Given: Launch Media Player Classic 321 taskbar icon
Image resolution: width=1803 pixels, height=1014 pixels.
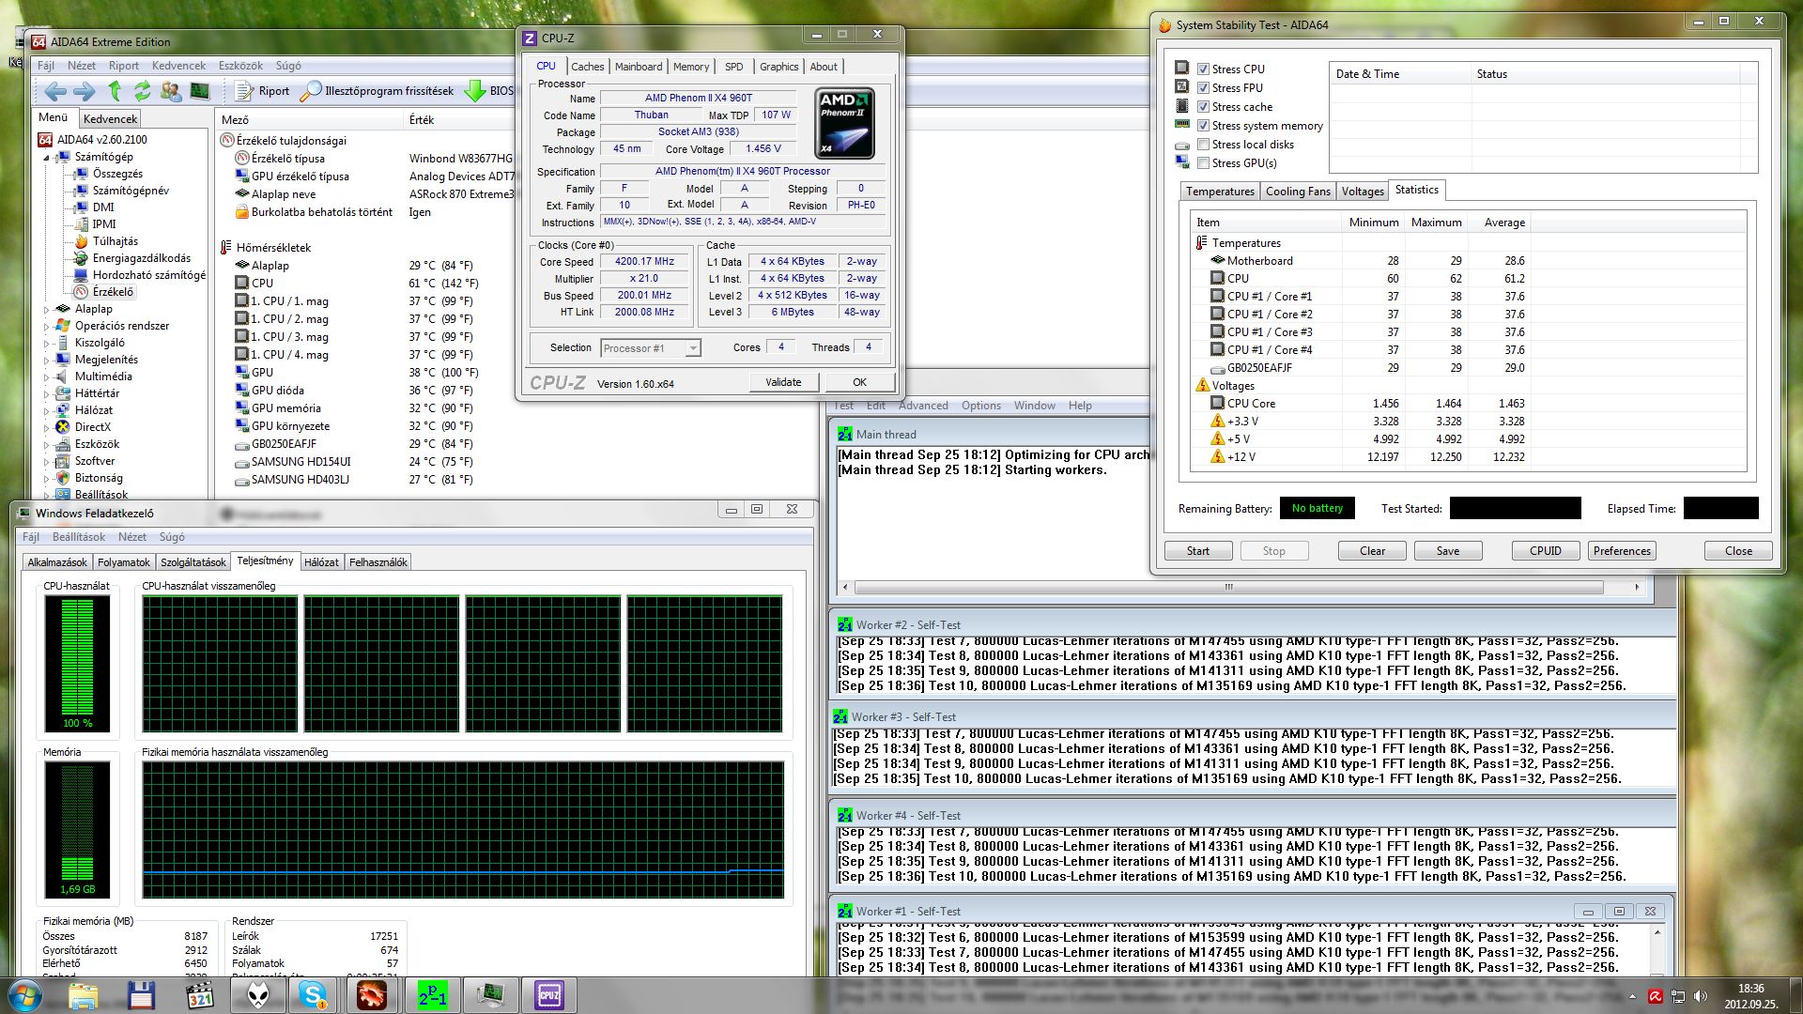Looking at the screenshot, I should pyautogui.click(x=200, y=995).
